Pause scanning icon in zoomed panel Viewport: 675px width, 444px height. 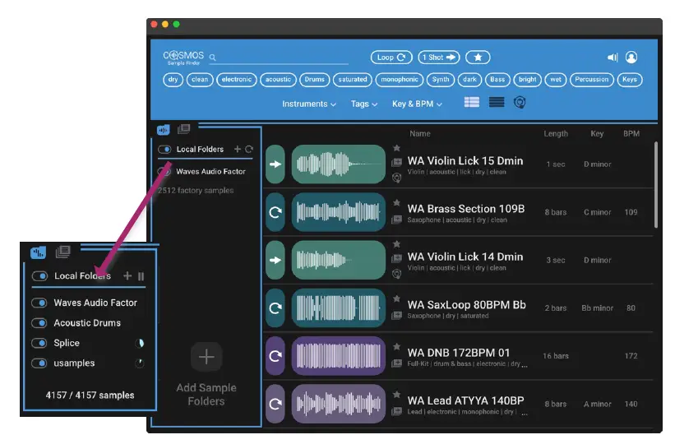point(141,276)
